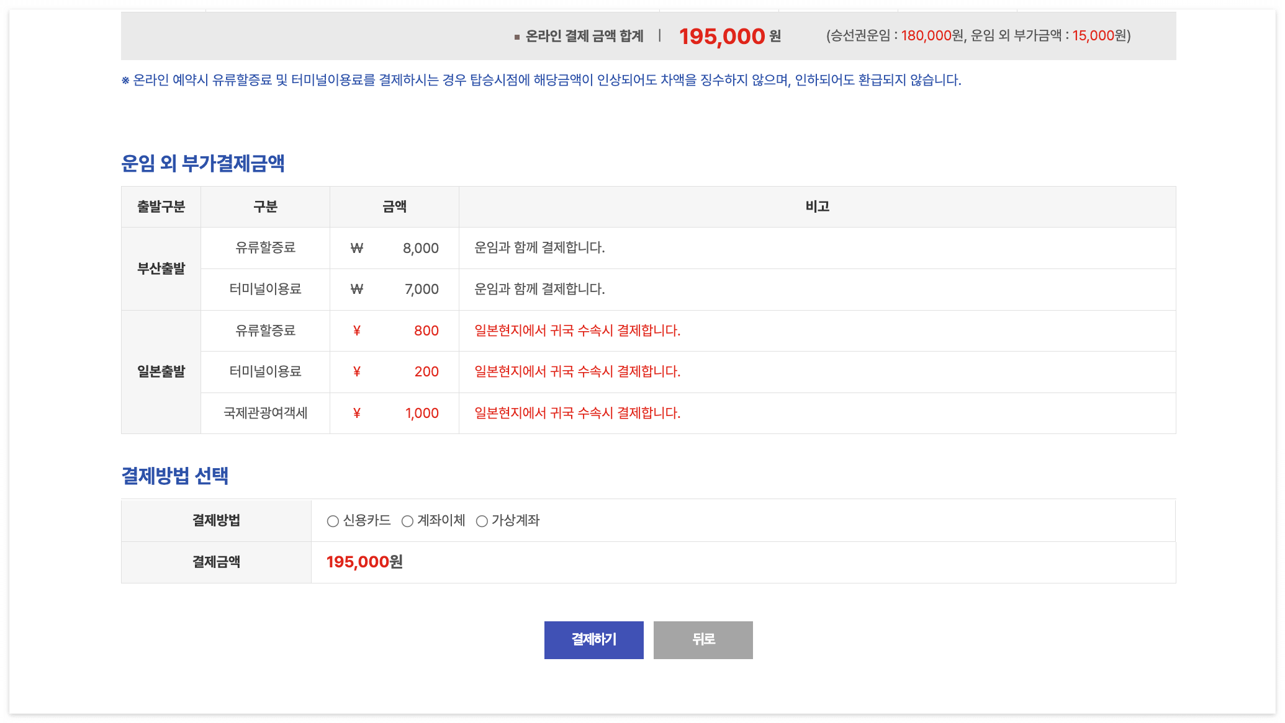The height and width of the screenshot is (723, 1285).
Task: Click the red 일본현지에서 귀국 수속시 결제합니다 notice
Action: tap(577, 330)
